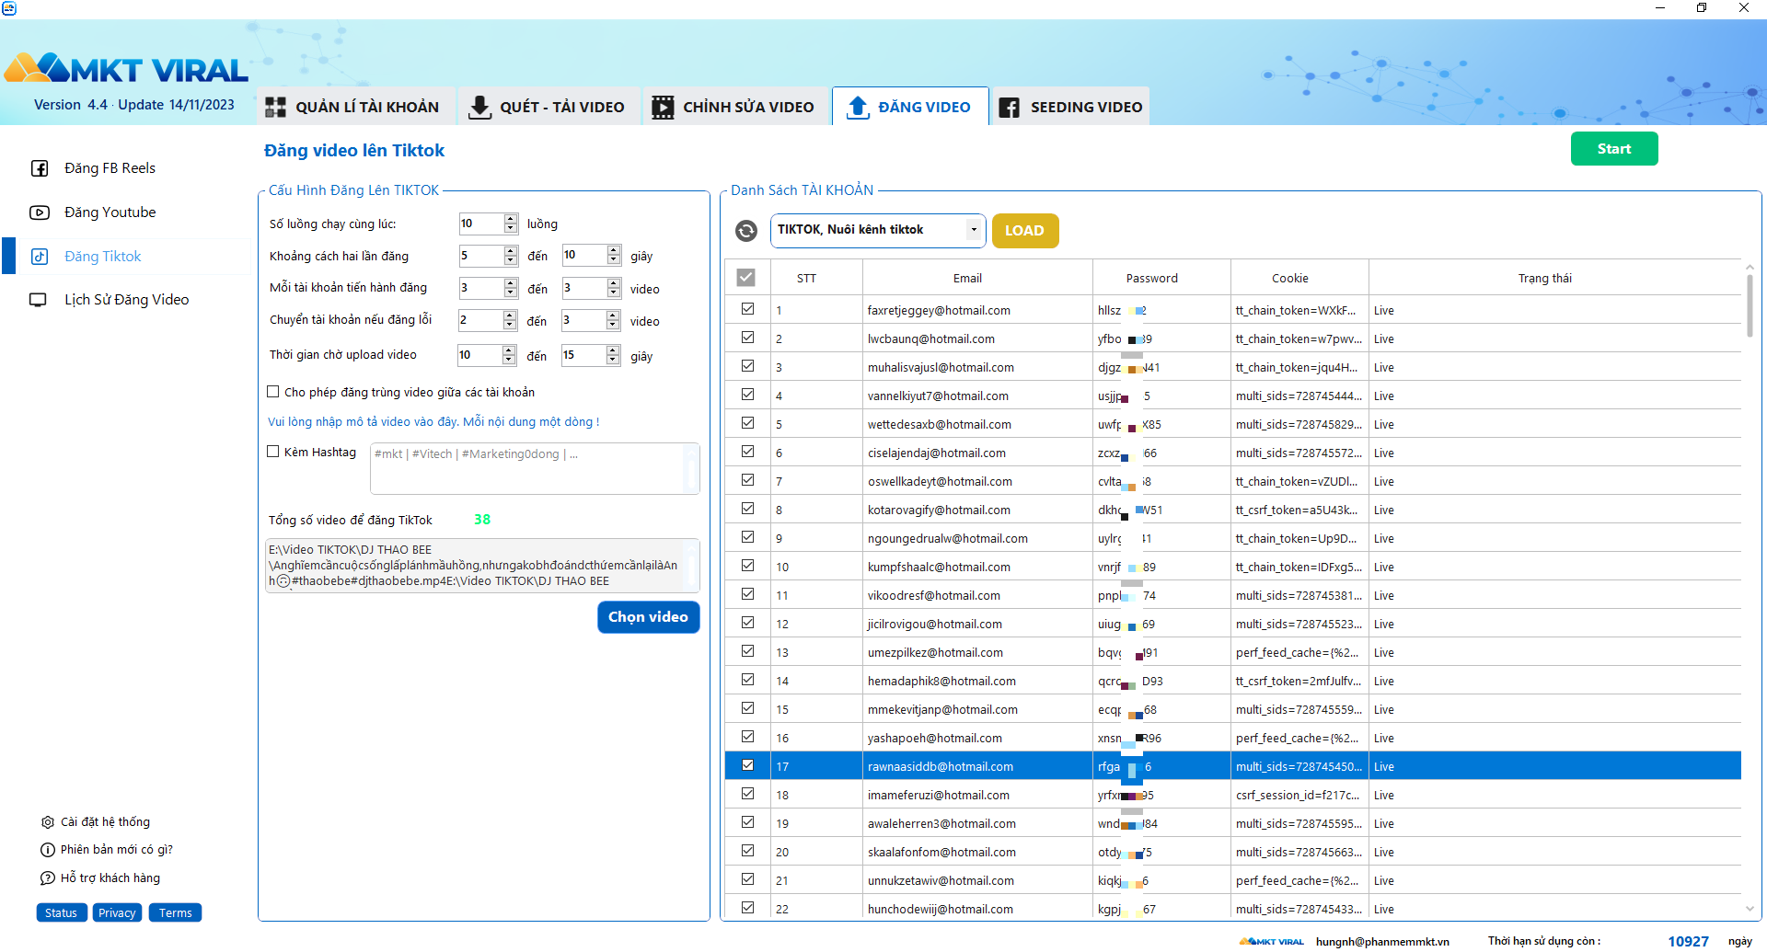This screenshot has width=1767, height=952.
Task: Toggle checkbox for wettedesaxb@hotmail.com
Action: [x=748, y=424]
